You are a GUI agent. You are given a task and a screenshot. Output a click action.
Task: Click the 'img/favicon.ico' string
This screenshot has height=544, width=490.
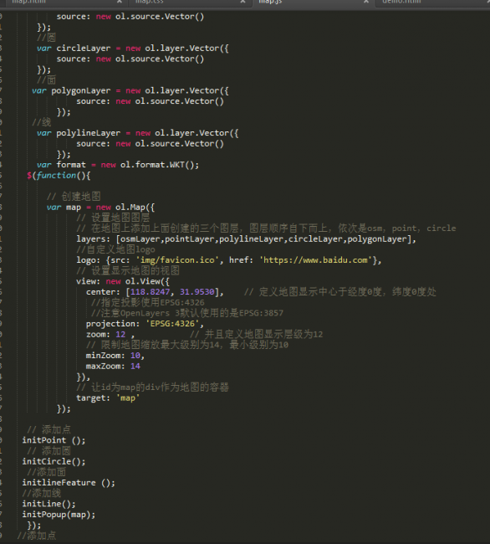pyautogui.click(x=177, y=260)
